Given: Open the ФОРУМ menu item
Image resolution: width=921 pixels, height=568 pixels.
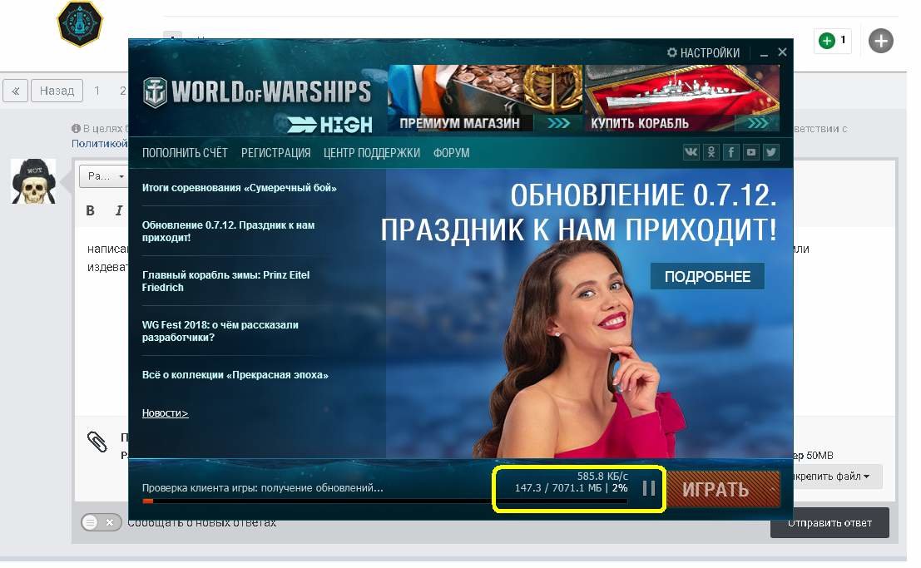Looking at the screenshot, I should (x=451, y=153).
